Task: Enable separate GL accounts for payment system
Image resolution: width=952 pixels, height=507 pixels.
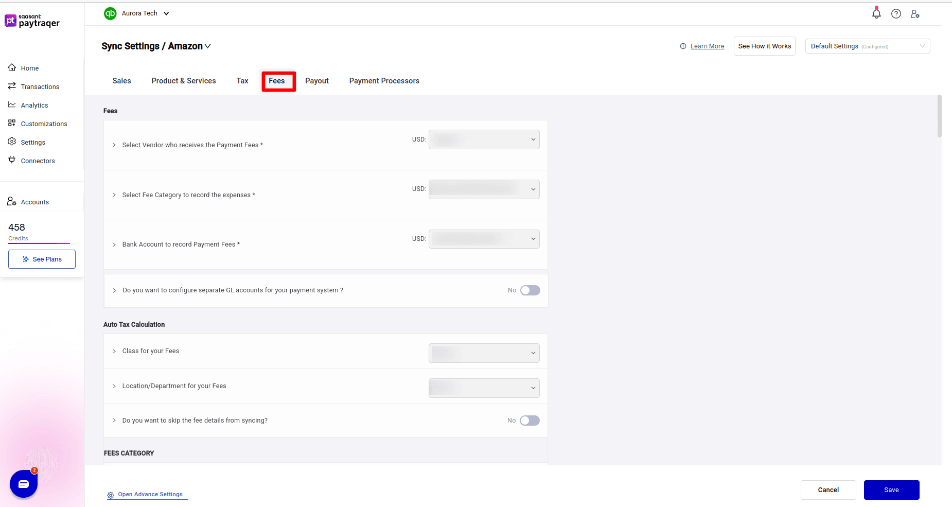Action: click(x=531, y=290)
